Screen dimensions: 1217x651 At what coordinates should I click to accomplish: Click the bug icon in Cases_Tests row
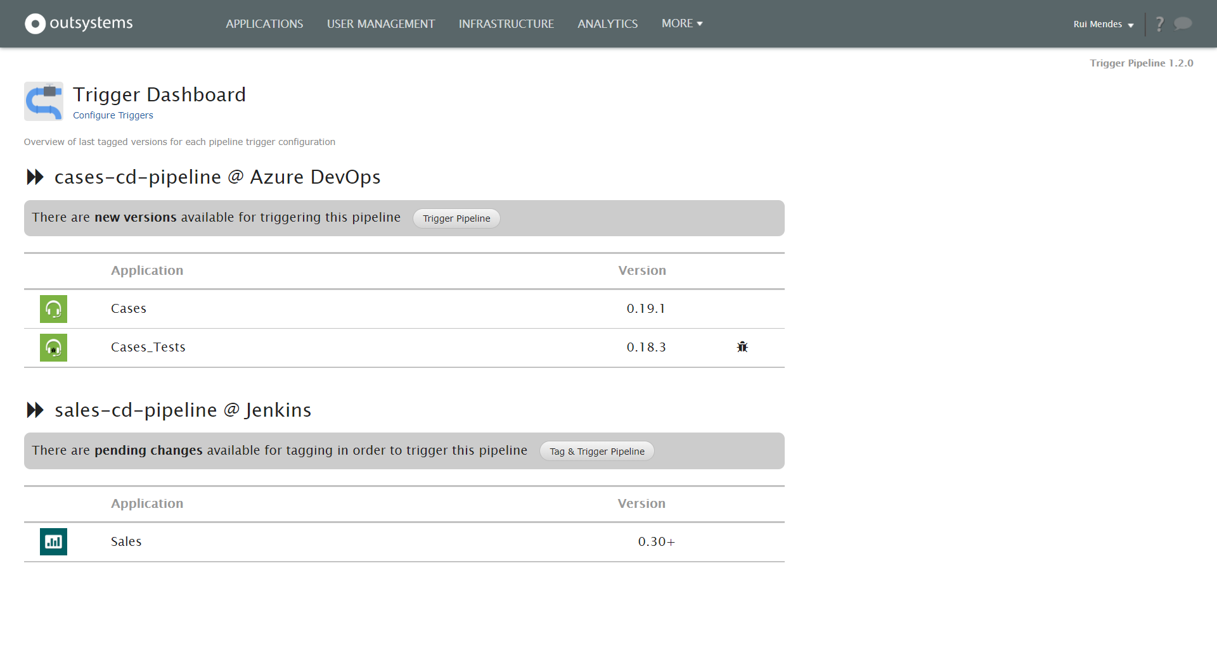pyautogui.click(x=742, y=346)
